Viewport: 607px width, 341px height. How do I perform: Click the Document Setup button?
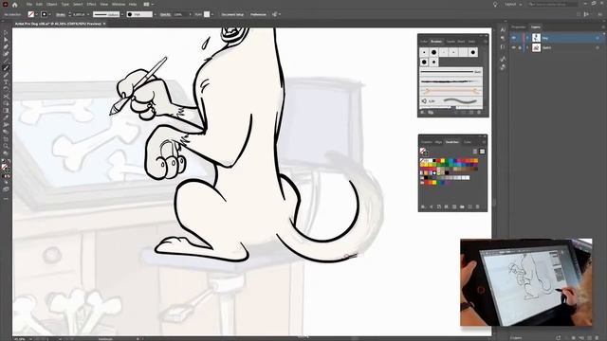tap(232, 14)
